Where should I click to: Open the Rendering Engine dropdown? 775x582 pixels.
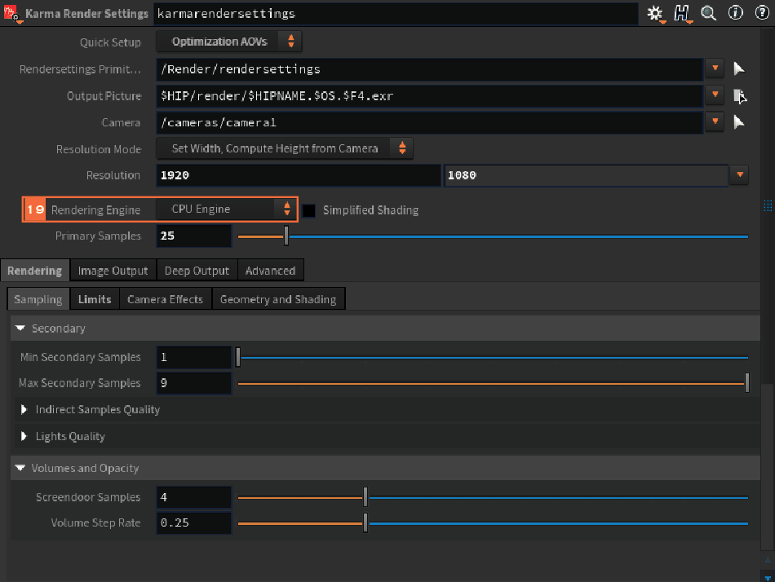tap(226, 209)
